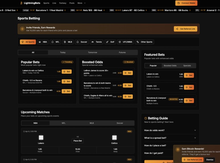Click the Boosted star badge on Boosted Odds

point(129,62)
